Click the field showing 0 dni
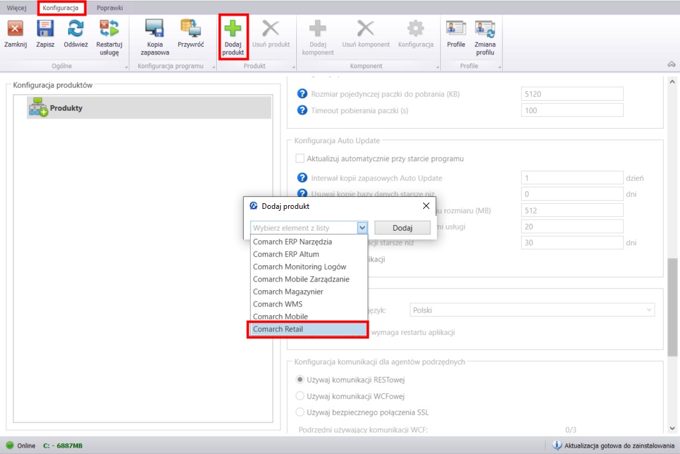Viewport: 680px width, 454px height. click(x=572, y=194)
